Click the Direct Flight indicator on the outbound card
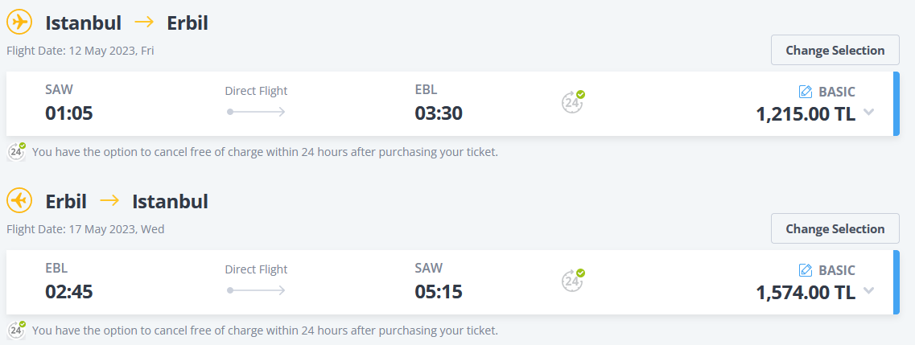Screen dimensions: 915x345 click(x=256, y=101)
